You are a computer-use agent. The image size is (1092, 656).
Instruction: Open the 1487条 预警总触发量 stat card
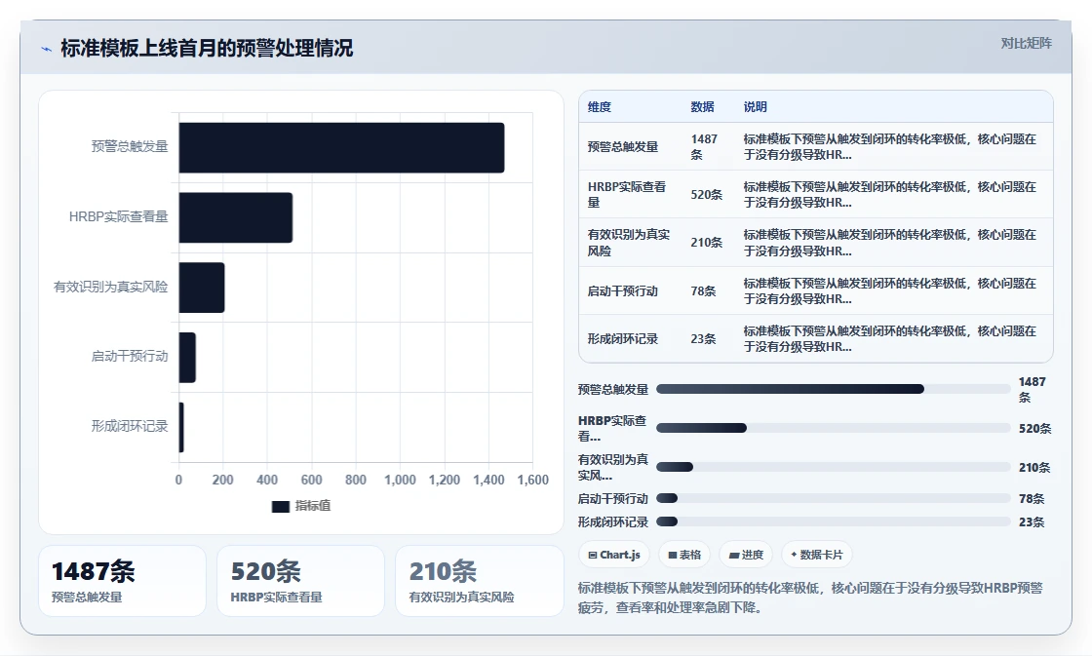point(123,581)
